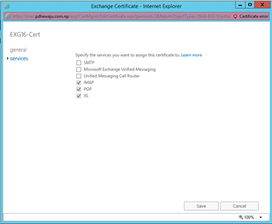Check Microsoft Exchange Unified Messaging box
This screenshot has height=224, width=272.
point(78,69)
